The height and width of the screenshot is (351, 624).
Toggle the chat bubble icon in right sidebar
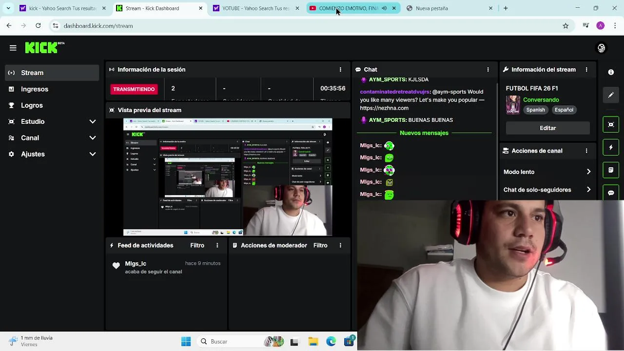click(x=611, y=192)
